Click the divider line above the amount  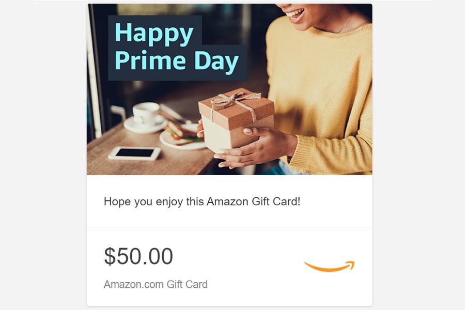[x=229, y=228]
